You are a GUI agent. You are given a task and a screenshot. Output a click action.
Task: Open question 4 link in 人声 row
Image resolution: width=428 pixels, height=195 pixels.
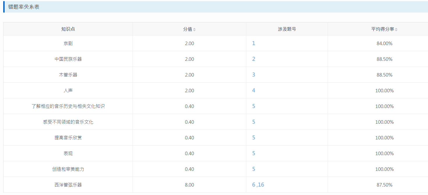point(254,91)
